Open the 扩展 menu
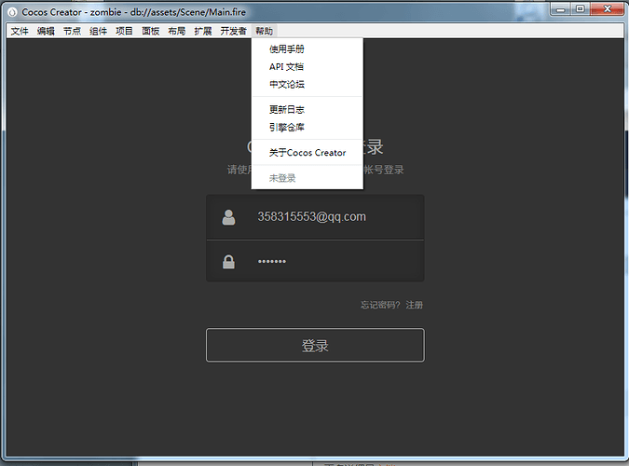The height and width of the screenshot is (466, 629). [203, 31]
